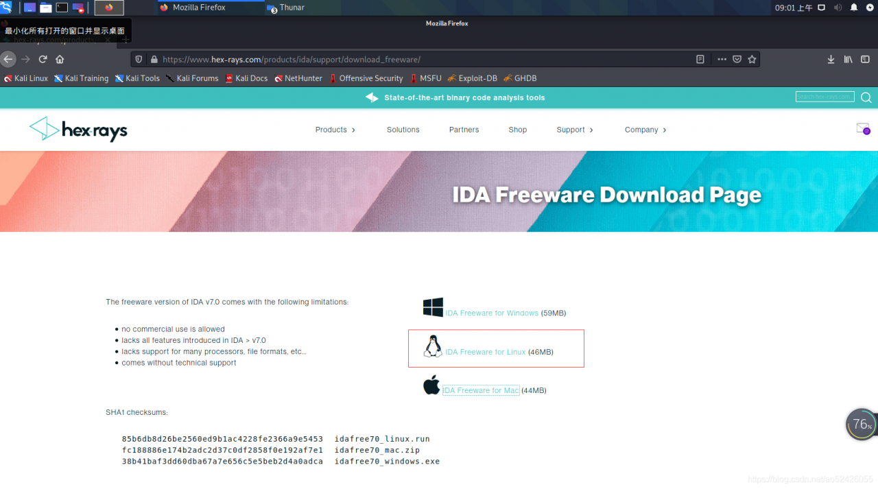Click the power manager tray icon
Image resolution: width=878 pixels, height=489 pixels.
click(x=870, y=8)
